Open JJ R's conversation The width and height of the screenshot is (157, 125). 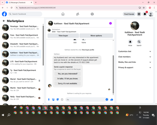[x=21, y=63]
